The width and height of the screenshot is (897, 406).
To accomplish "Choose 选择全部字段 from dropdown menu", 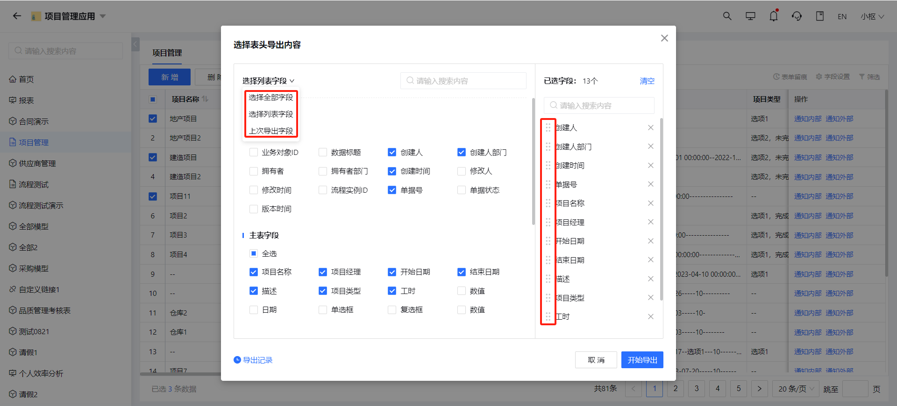I will 271,97.
